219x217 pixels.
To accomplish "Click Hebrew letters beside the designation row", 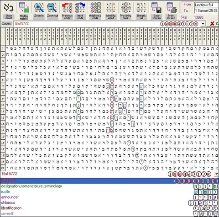I will pyautogui.click(x=206, y=186).
